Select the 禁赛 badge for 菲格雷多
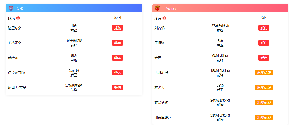Screen dimensions: 289x125 118,43
